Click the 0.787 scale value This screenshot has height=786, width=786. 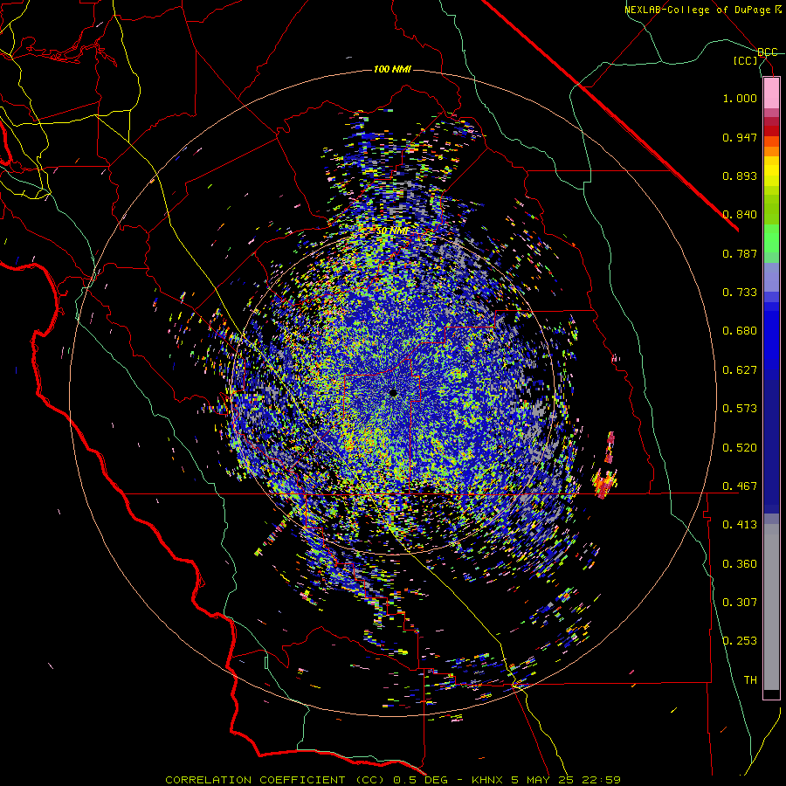[x=740, y=253]
